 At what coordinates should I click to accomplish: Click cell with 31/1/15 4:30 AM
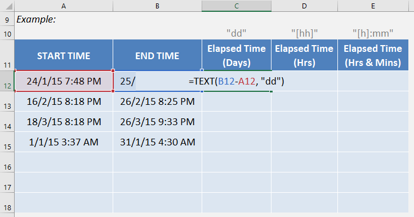[x=157, y=142]
